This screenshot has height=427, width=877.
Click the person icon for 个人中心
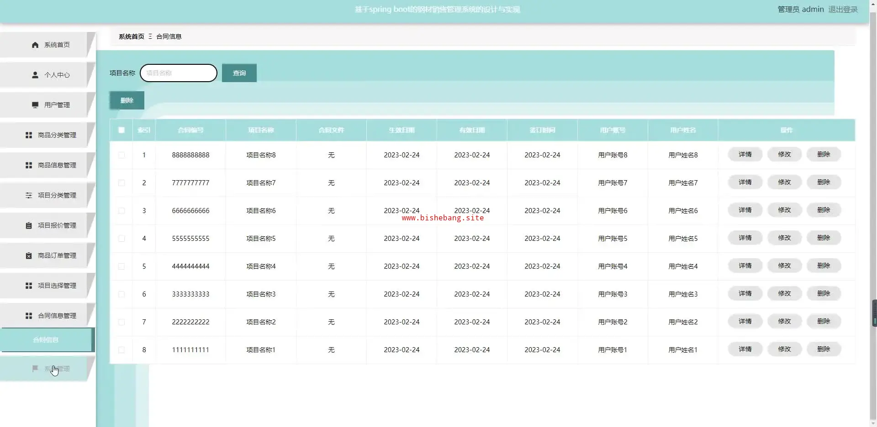pyautogui.click(x=35, y=75)
